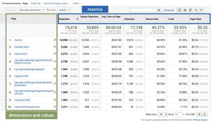Sort by Unique Pageviews column header
The width and height of the screenshot is (212, 122).
point(89,17)
